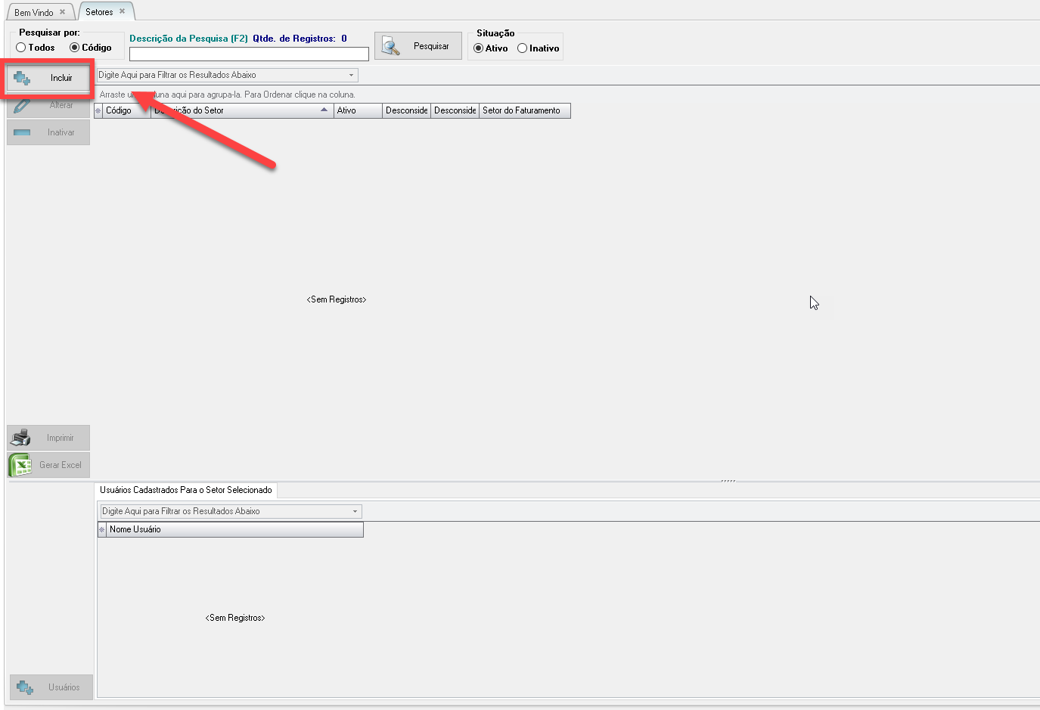This screenshot has width=1040, height=710.
Task: Select the Todos search option
Action: (21, 48)
